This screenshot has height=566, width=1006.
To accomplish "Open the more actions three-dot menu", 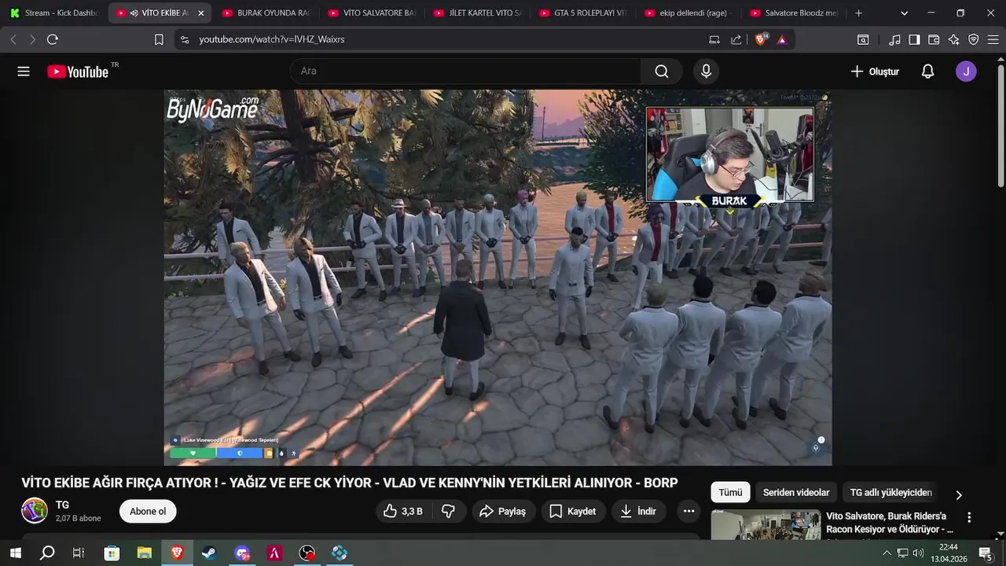I will click(x=688, y=511).
